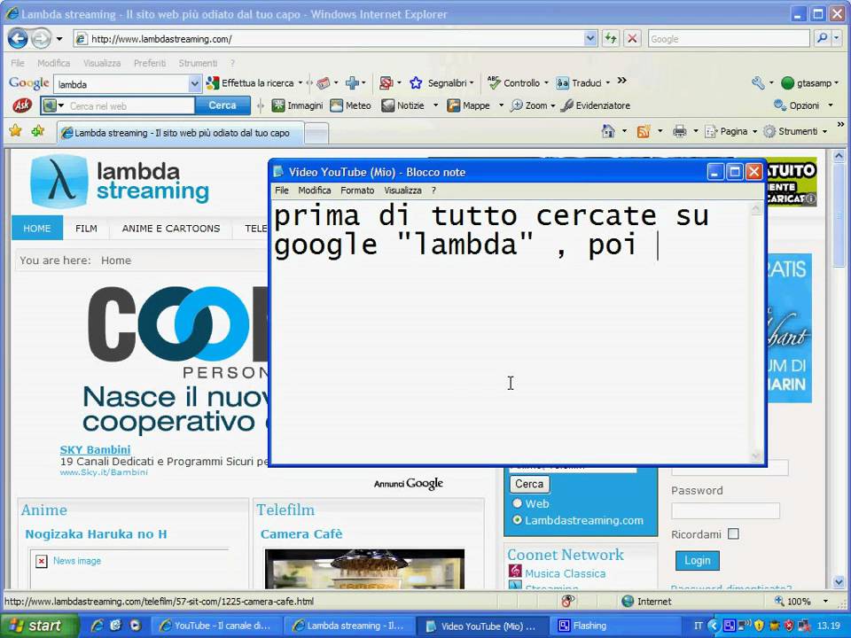Click the Cerca button in site search box

(529, 484)
